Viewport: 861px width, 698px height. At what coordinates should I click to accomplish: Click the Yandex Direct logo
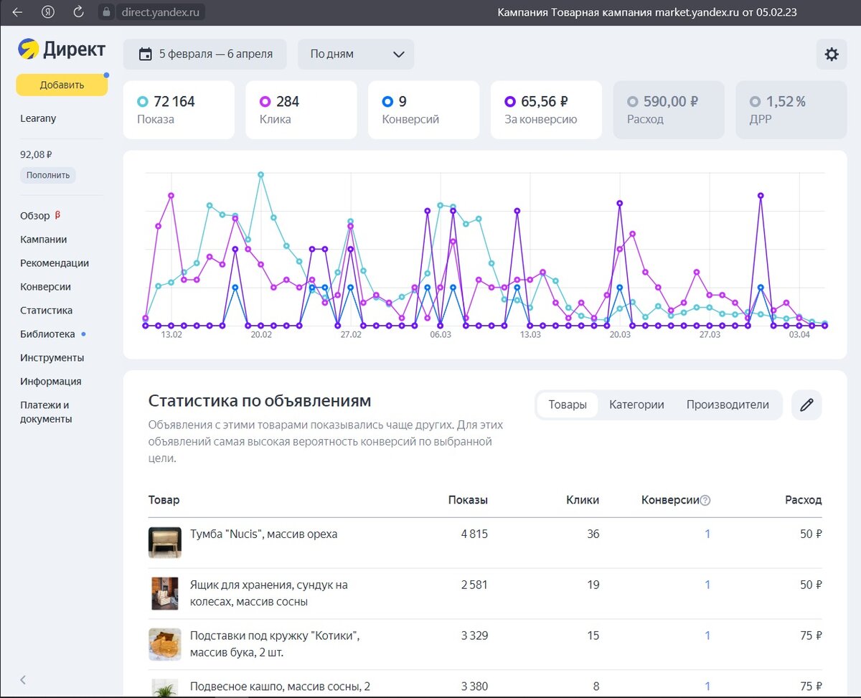62,49
